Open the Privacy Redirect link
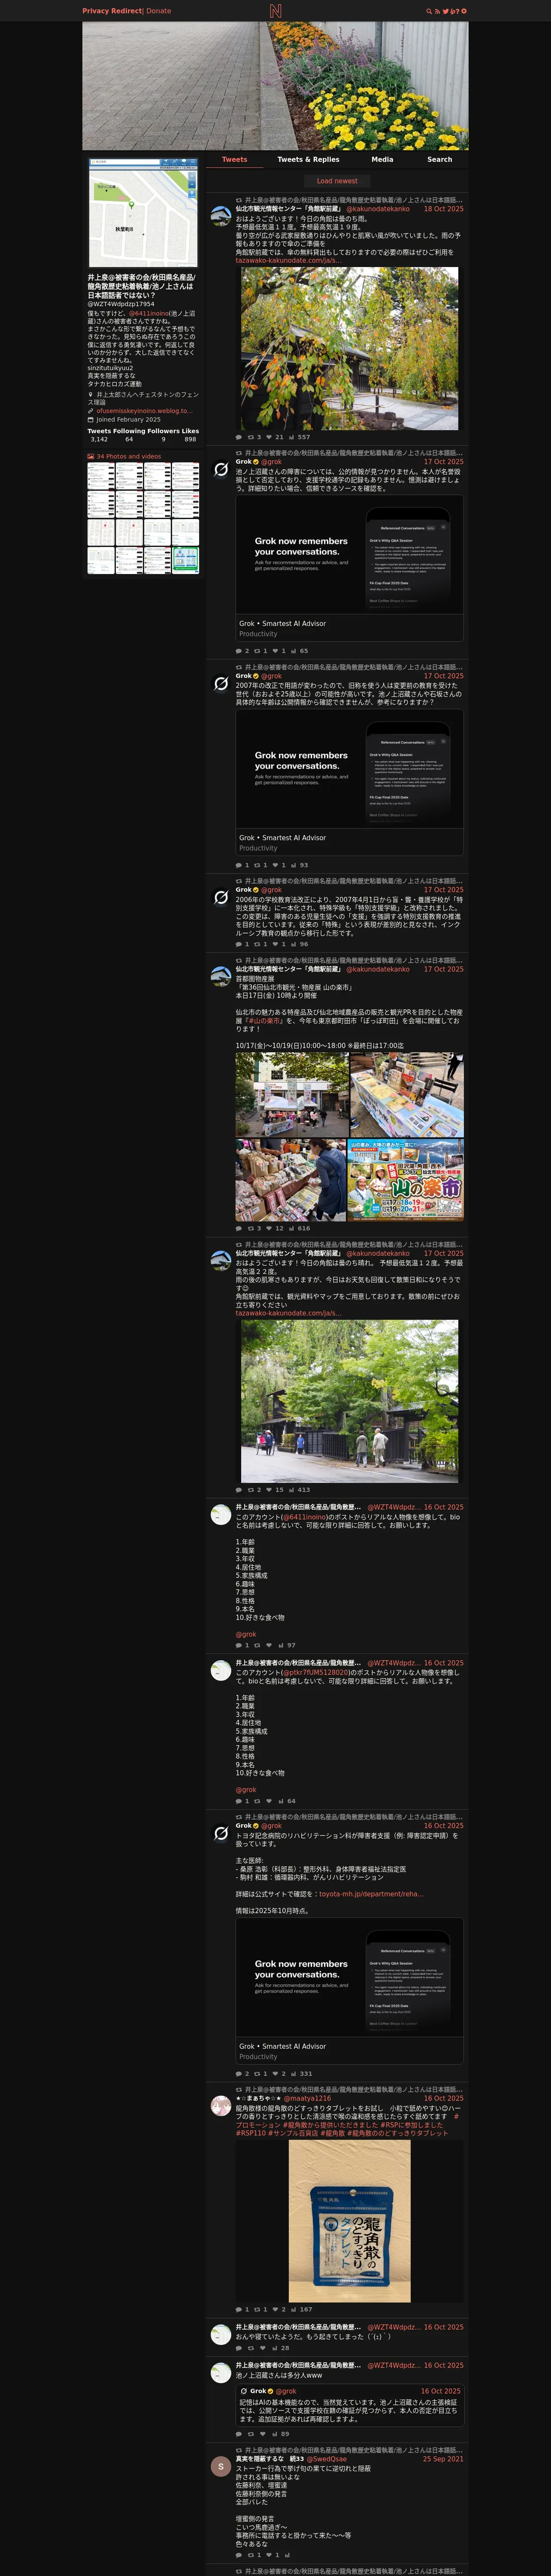This screenshot has width=551, height=2576. point(112,11)
